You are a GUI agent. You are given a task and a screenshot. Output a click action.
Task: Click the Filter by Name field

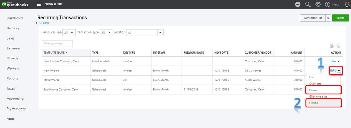click(57, 44)
